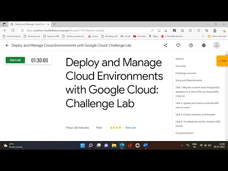Click the ENG IN language indicator
Image resolution: width=228 pixels, height=171 pixels.
pyautogui.click(x=194, y=145)
